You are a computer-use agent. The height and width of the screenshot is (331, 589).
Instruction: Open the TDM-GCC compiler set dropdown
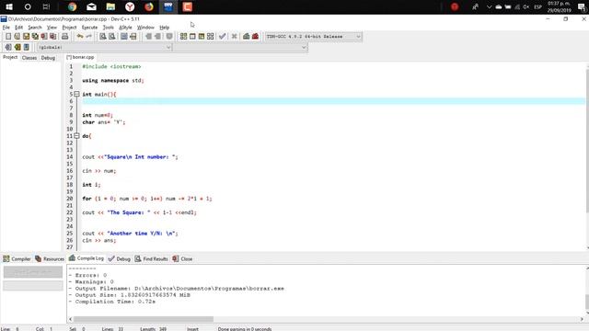[x=313, y=37]
